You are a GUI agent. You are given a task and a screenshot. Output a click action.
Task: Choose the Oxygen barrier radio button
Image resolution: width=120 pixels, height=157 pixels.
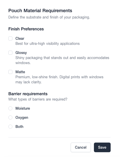pyautogui.click(x=10, y=117)
